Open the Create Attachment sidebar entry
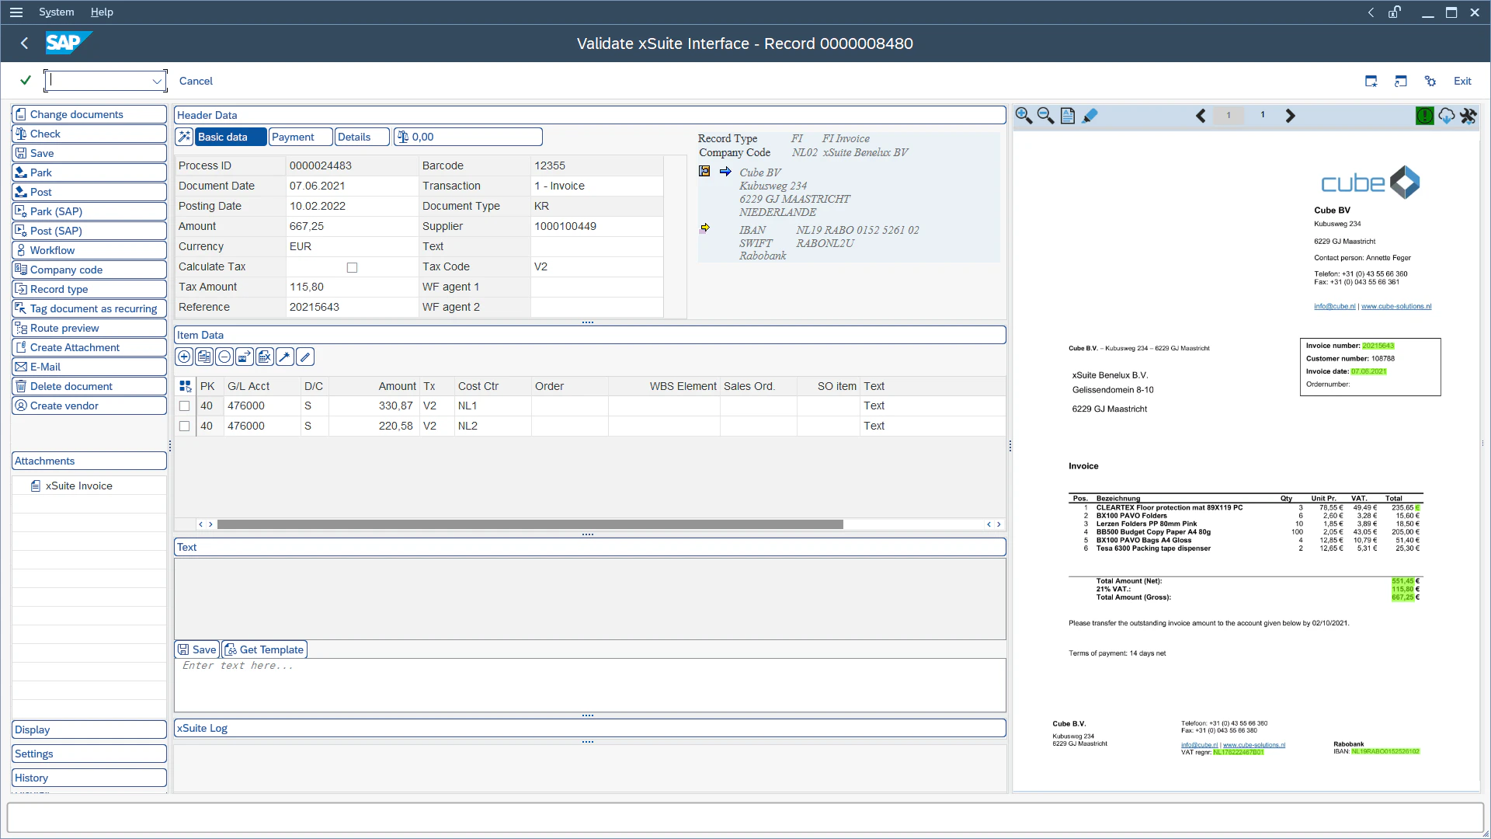This screenshot has width=1491, height=839. tap(89, 347)
